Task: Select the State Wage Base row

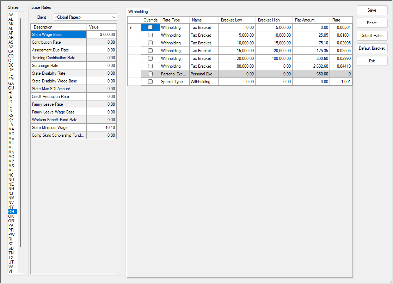Action: [x=58, y=34]
